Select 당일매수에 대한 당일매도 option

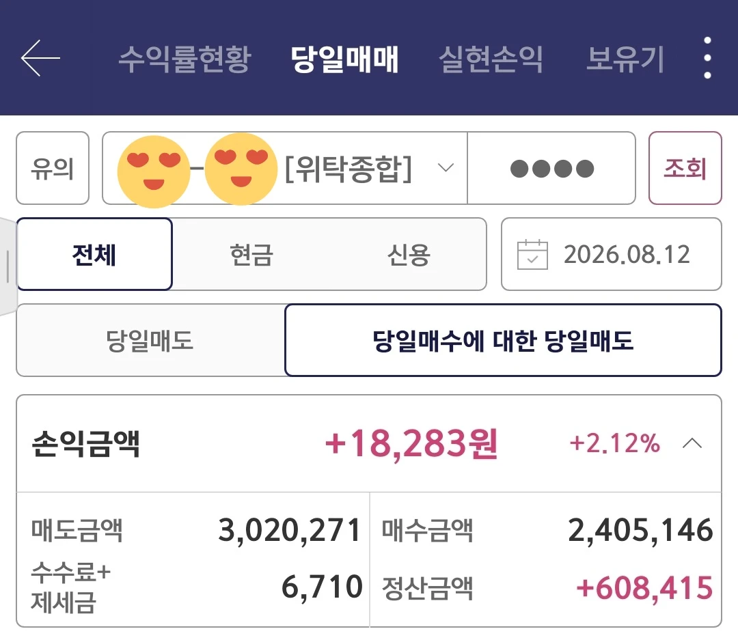pos(503,340)
